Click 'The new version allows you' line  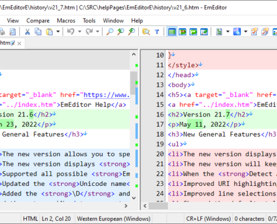click(x=65, y=154)
